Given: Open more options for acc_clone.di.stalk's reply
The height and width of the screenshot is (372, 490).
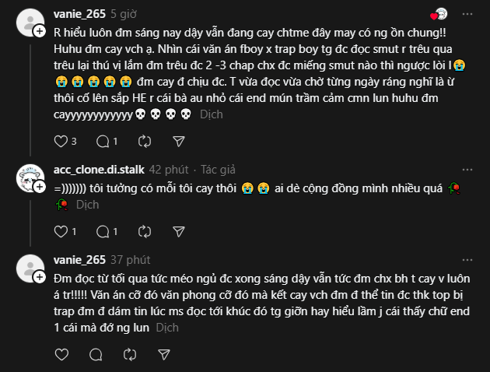Looking at the screenshot, I should pos(467,168).
